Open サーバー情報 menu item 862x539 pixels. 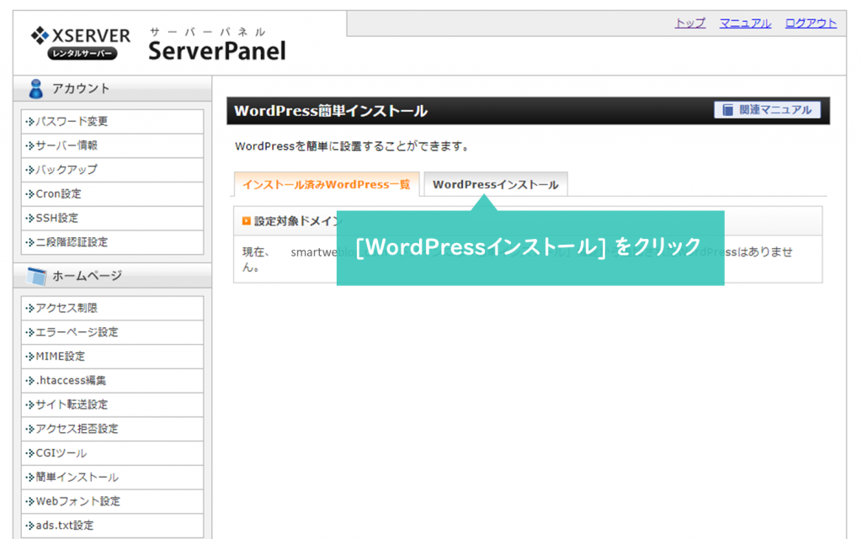coord(112,145)
